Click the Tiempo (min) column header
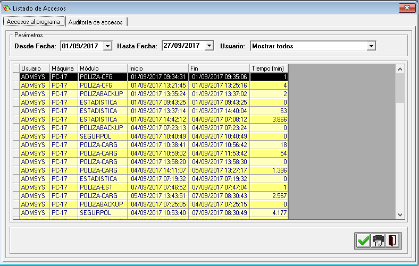The image size is (419, 266). (269, 68)
